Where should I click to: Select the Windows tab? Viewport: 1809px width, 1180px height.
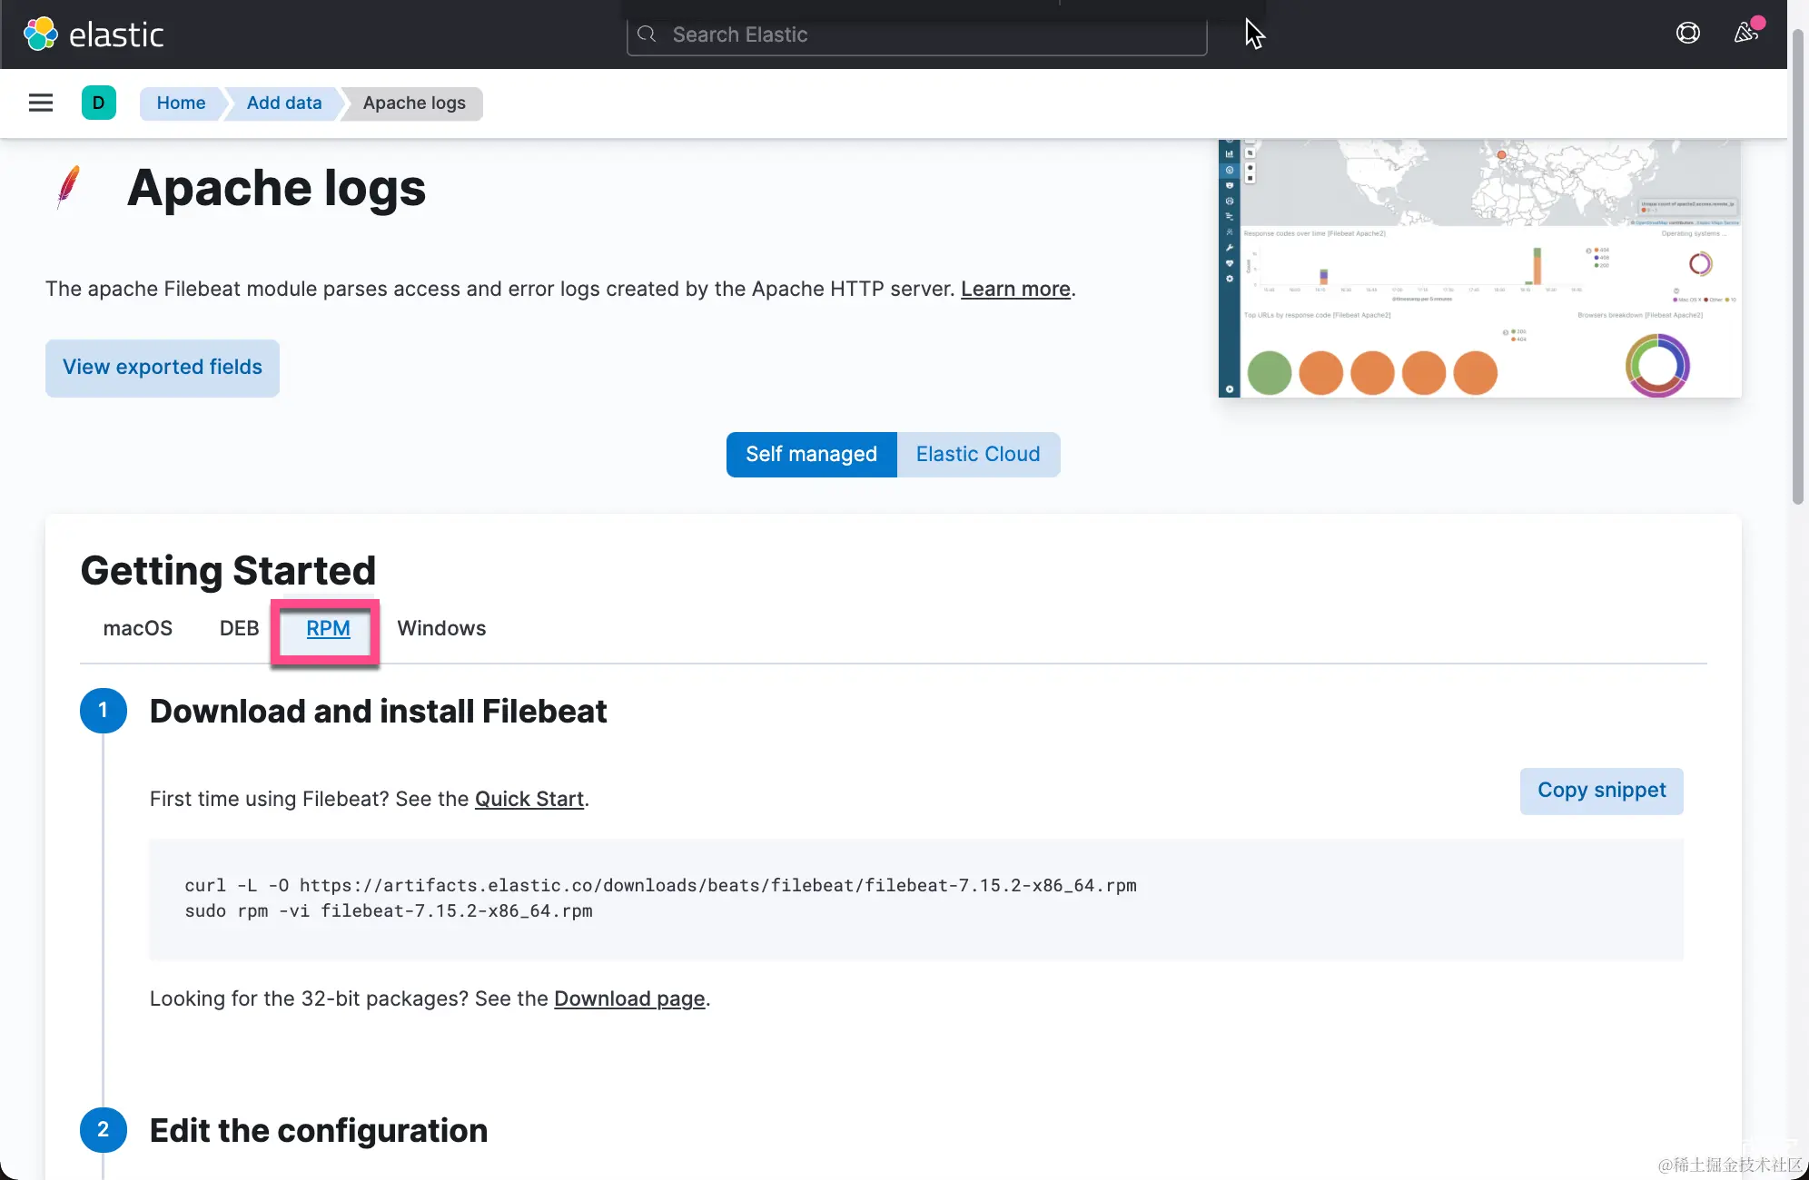441,628
